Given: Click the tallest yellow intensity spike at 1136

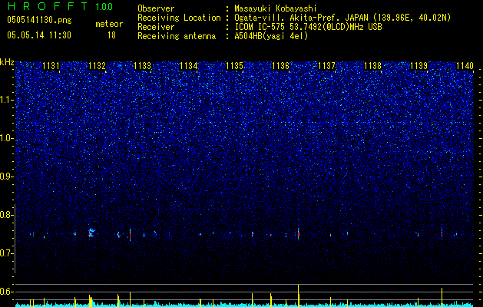Looking at the screenshot, I should point(298,295).
